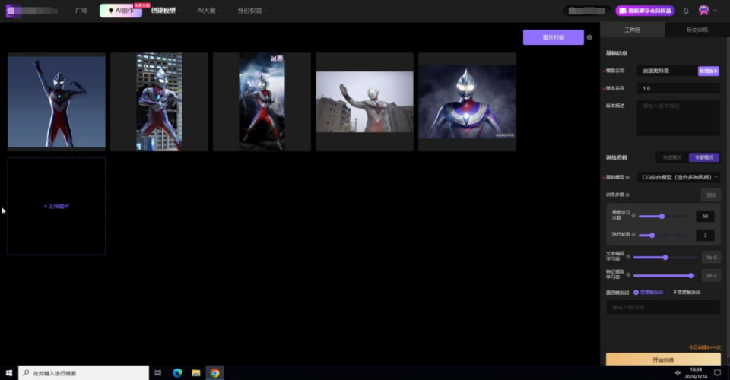Open Microsoft Edge from the taskbar
Image resolution: width=730 pixels, height=380 pixels.
click(177, 373)
